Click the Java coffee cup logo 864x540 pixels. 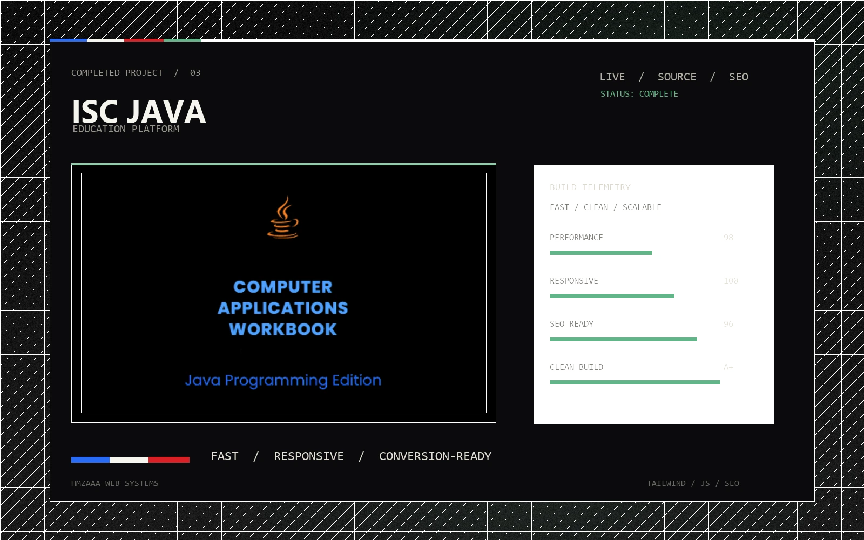click(x=283, y=217)
